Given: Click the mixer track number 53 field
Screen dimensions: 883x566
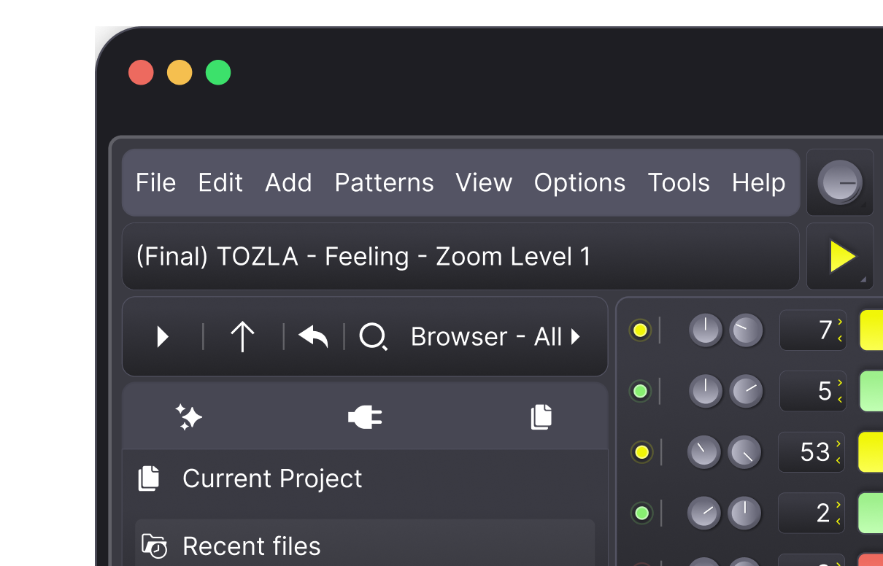Looking at the screenshot, I should tap(811, 452).
